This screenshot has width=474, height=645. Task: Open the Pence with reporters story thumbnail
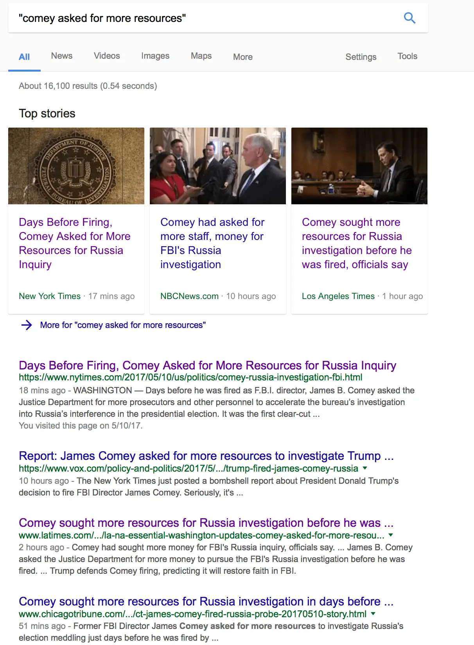pos(218,166)
